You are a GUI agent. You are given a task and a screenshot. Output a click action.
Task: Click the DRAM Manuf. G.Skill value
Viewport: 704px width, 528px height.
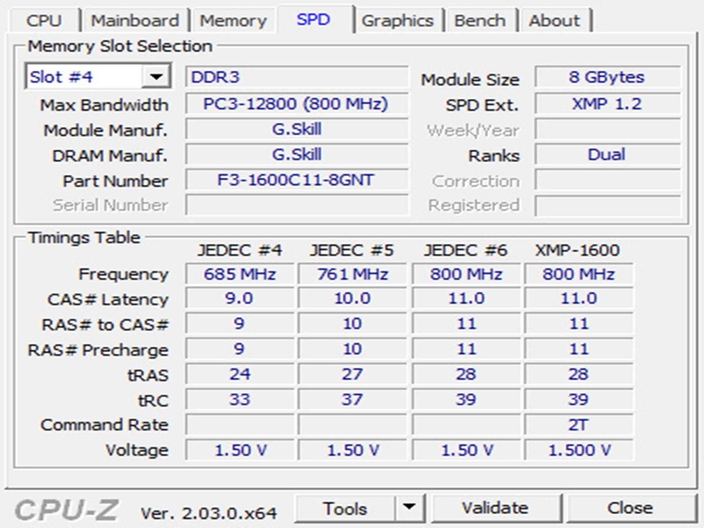click(297, 155)
